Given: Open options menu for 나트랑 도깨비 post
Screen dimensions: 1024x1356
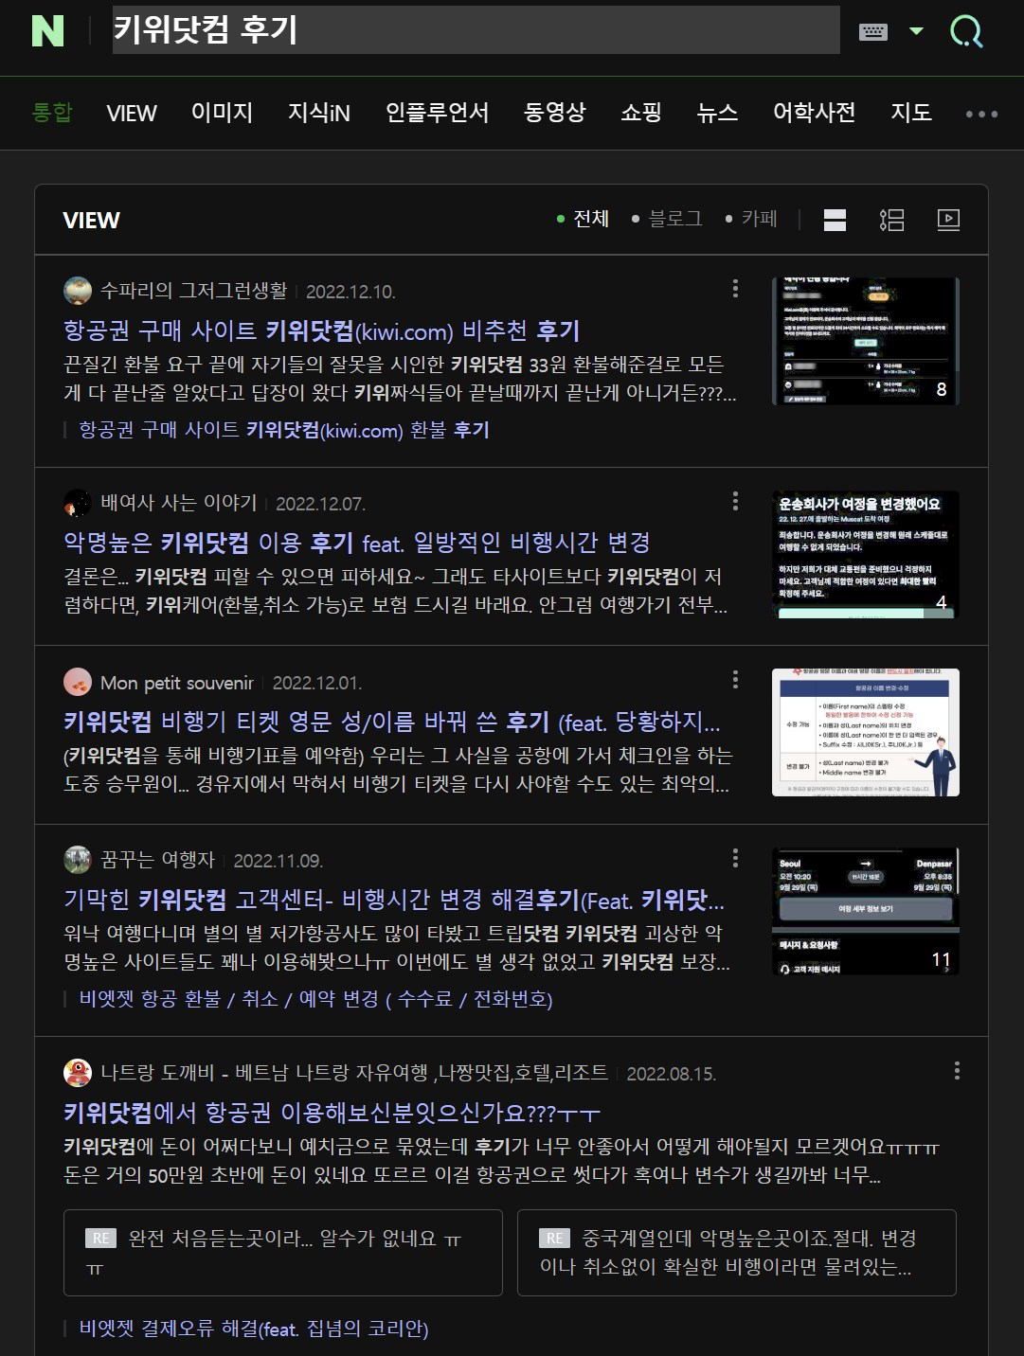Looking at the screenshot, I should click(x=957, y=1070).
